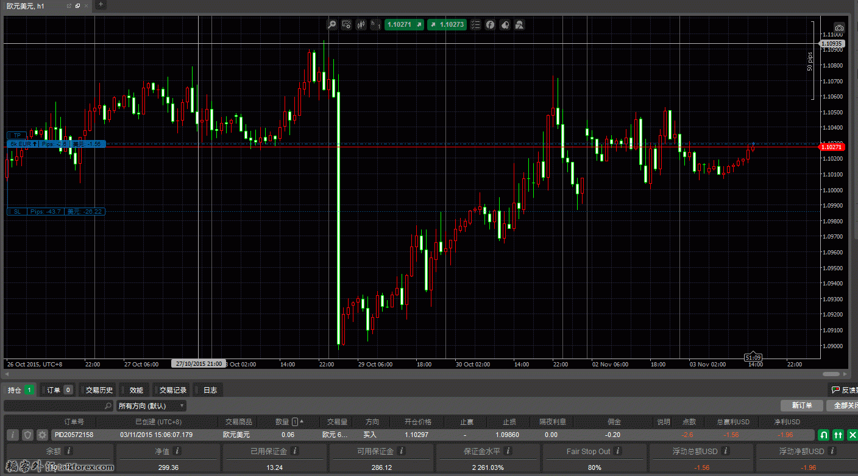Buy at price 1.10273

pyautogui.click(x=447, y=25)
